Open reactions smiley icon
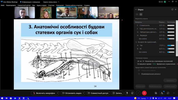 tap(132, 93)
